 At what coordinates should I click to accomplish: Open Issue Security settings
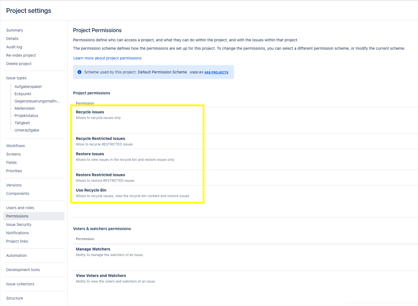coord(19,224)
